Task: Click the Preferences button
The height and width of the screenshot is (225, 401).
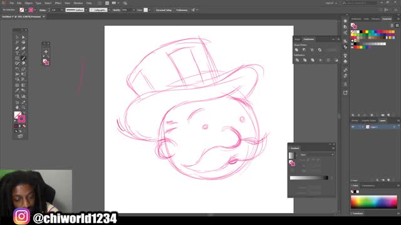Action: pos(182,10)
